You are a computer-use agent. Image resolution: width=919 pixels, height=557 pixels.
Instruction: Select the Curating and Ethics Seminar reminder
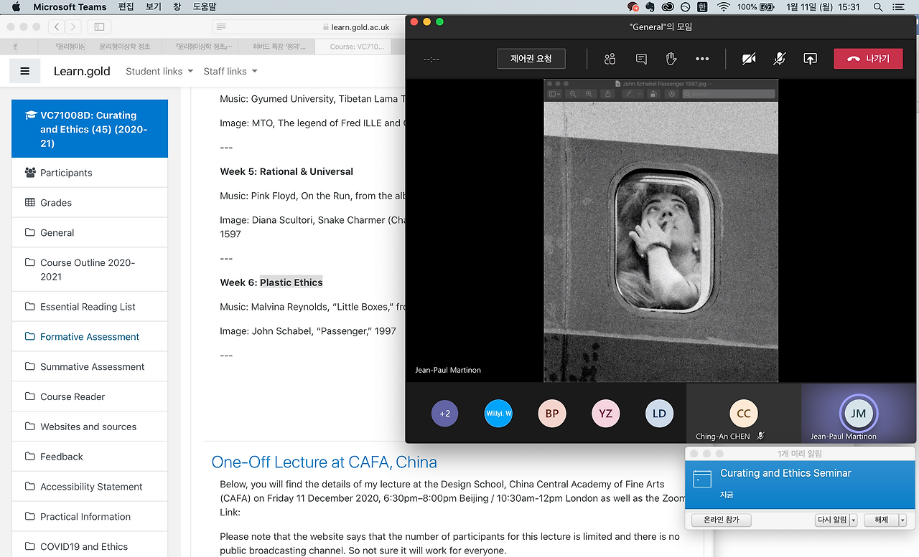click(801, 484)
